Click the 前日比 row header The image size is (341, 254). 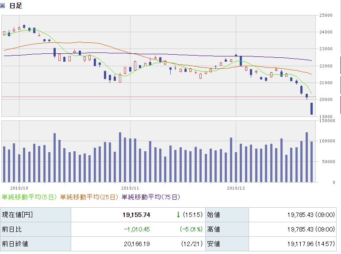coord(11,229)
